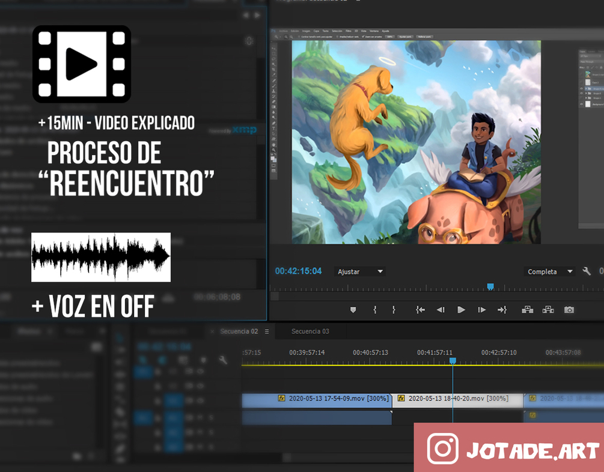The width and height of the screenshot is (604, 472).
Task: Click ruler timecode 00:41:57:11
Action: coord(435,352)
